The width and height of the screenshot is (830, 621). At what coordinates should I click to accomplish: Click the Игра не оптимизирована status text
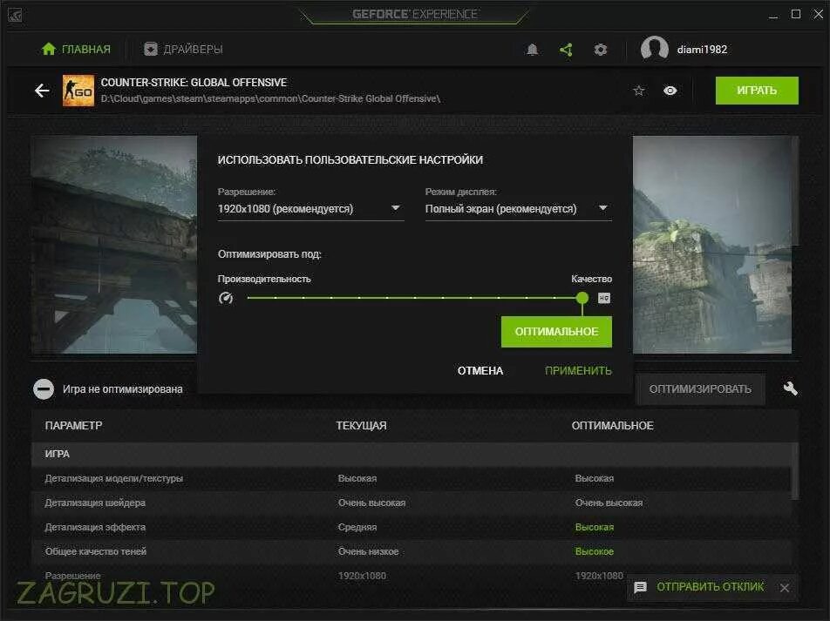point(123,389)
